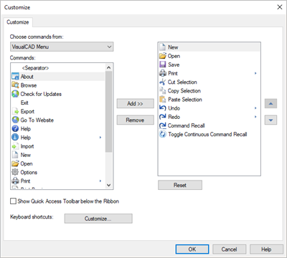Expand the Redo submenu arrow
The image size is (287, 258).
pos(255,117)
